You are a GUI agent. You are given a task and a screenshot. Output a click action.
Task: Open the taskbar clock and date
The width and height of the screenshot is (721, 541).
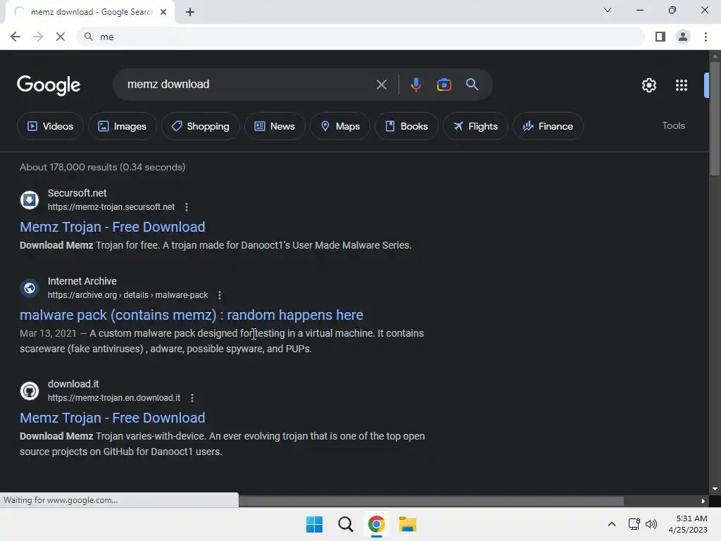coord(688,524)
